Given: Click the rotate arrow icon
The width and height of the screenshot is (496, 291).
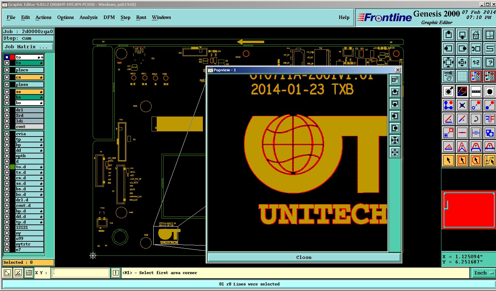Looking at the screenshot, I should (x=476, y=119).
